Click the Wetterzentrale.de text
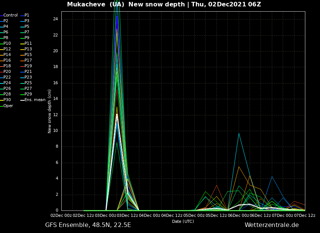Image resolution: width=320 pixels, height=233 pixels. coord(271,225)
